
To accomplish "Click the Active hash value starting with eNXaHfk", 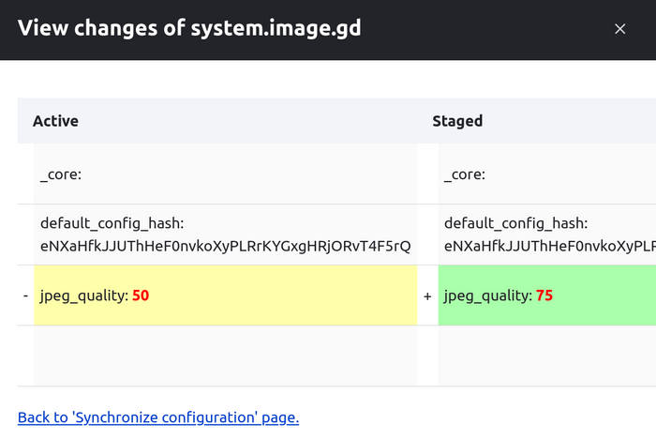I will (x=225, y=247).
